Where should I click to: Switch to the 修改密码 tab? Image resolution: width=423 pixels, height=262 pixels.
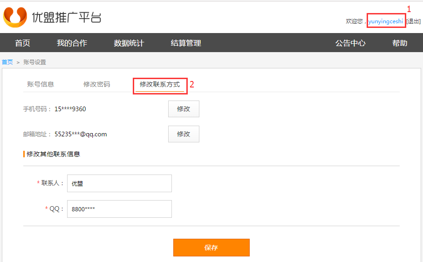point(96,84)
